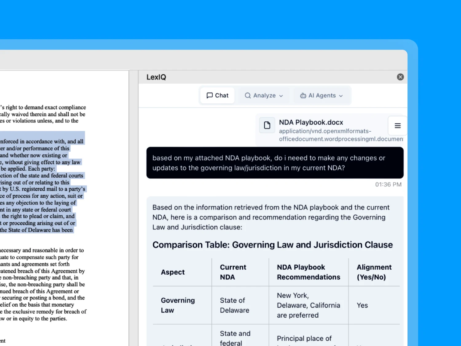Click the Aspect column header
461x346 pixels.
173,272
